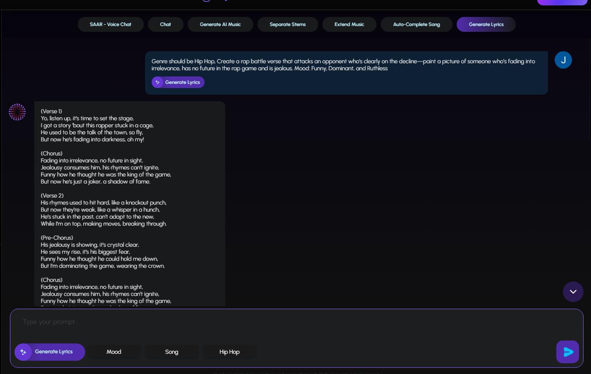This screenshot has width=591, height=374.
Task: Click the (Pre-Chorus) lyrics heading
Action: click(57, 238)
